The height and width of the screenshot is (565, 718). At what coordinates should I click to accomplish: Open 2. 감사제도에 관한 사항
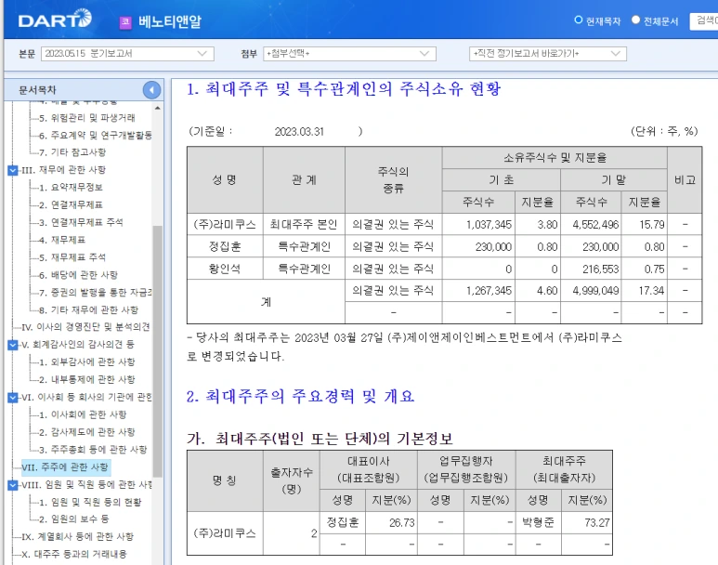pyautogui.click(x=87, y=432)
